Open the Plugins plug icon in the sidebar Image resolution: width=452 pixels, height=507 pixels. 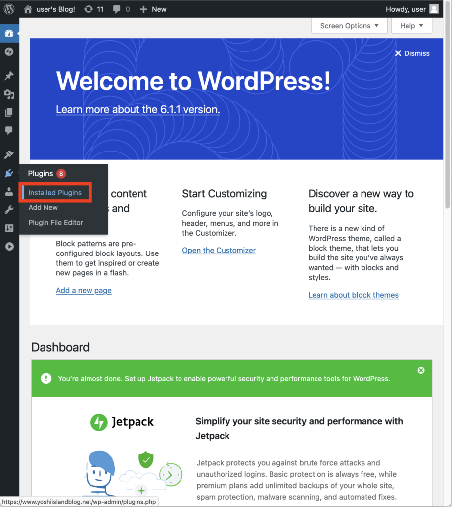[9, 173]
